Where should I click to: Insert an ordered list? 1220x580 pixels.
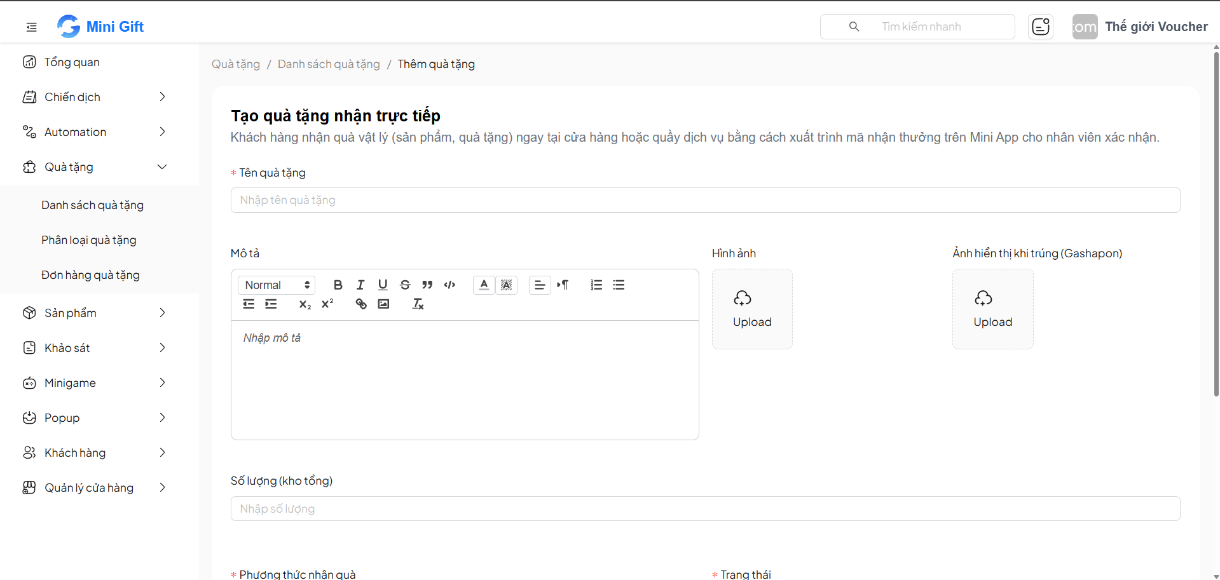[x=596, y=285]
